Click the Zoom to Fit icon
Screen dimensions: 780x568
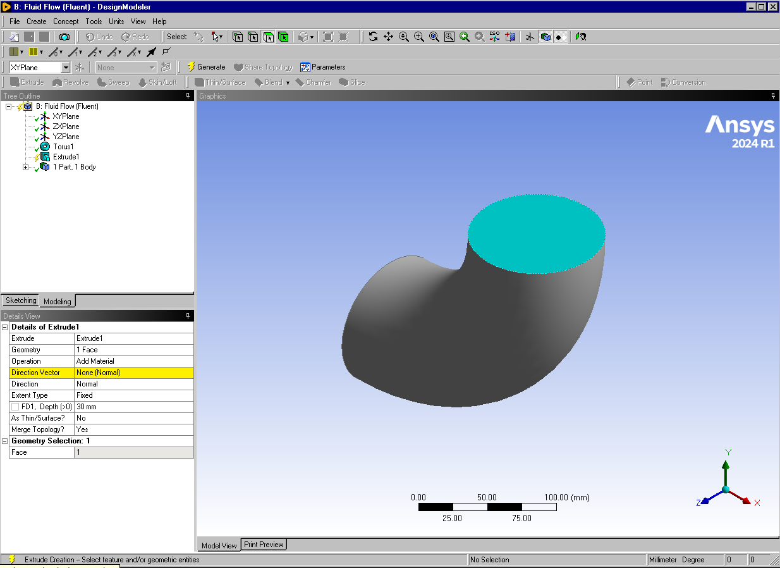pyautogui.click(x=434, y=37)
